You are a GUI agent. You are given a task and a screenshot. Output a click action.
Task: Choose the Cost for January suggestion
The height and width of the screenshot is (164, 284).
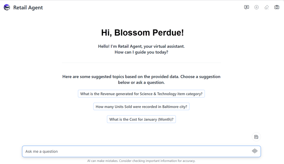(141, 119)
